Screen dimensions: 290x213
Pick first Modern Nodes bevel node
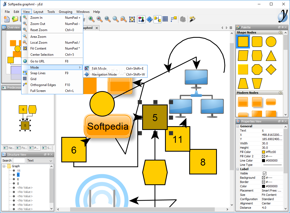click(243, 102)
